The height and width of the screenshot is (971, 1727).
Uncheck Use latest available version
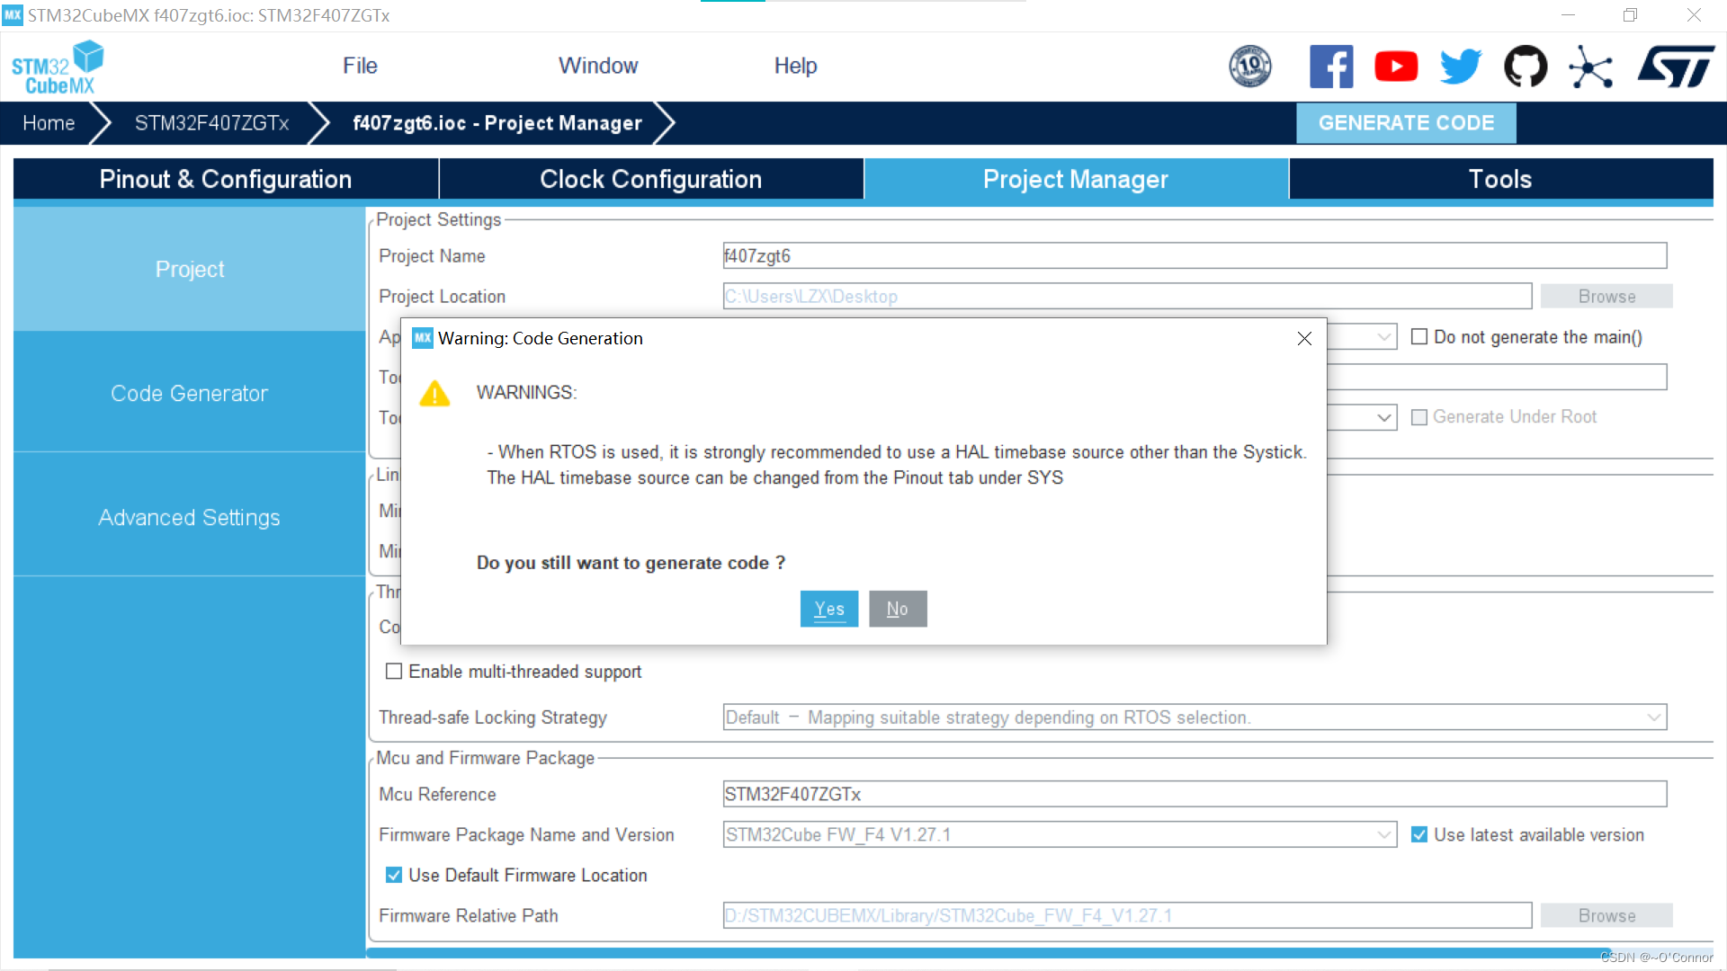(1419, 835)
